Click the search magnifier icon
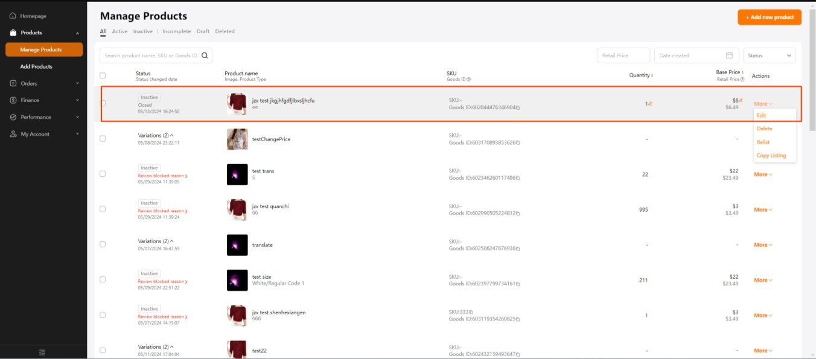 click(205, 56)
